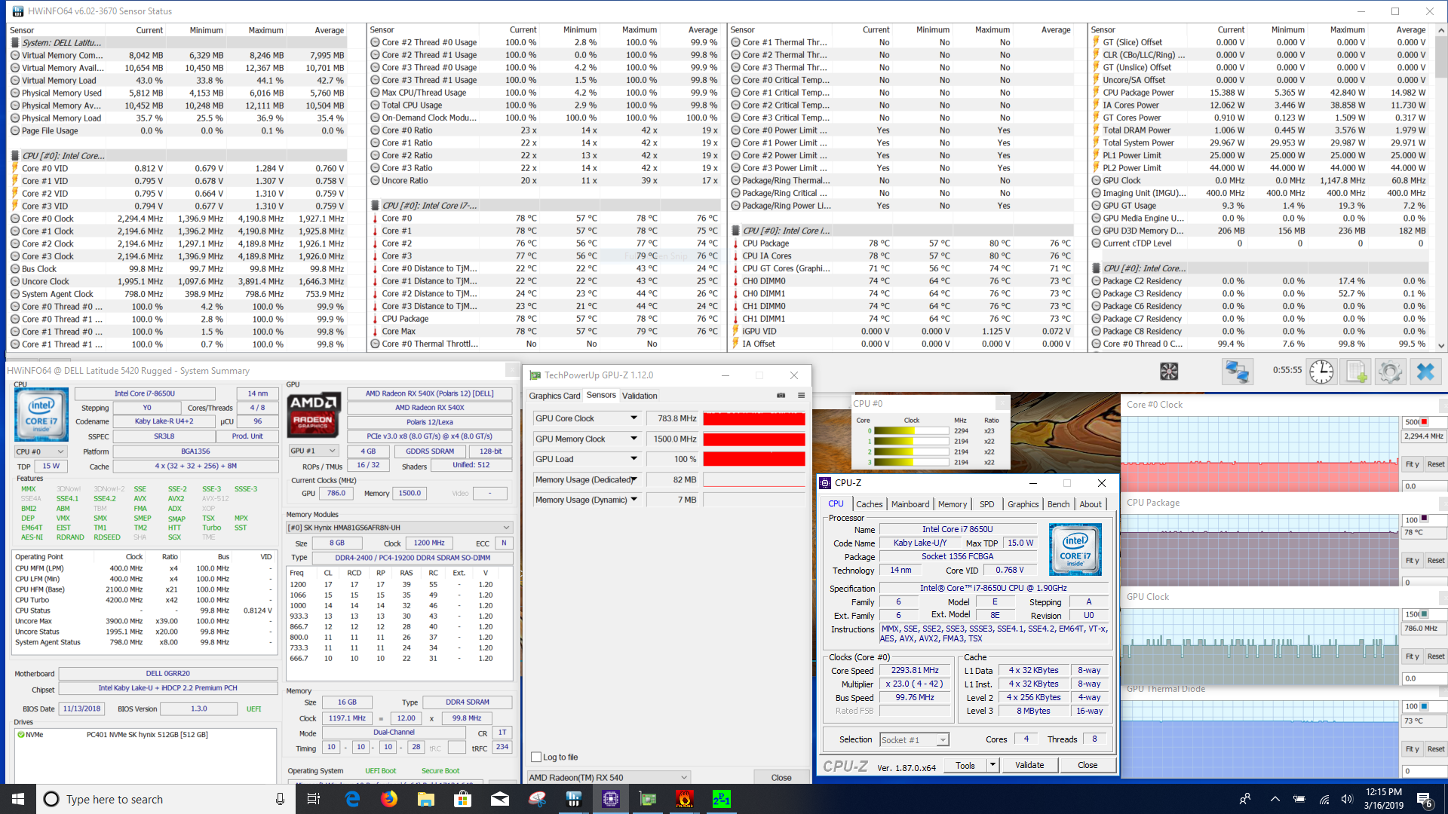Switch to GPU-Z Graphics Card tab
This screenshot has height=814, width=1448.
(x=554, y=396)
